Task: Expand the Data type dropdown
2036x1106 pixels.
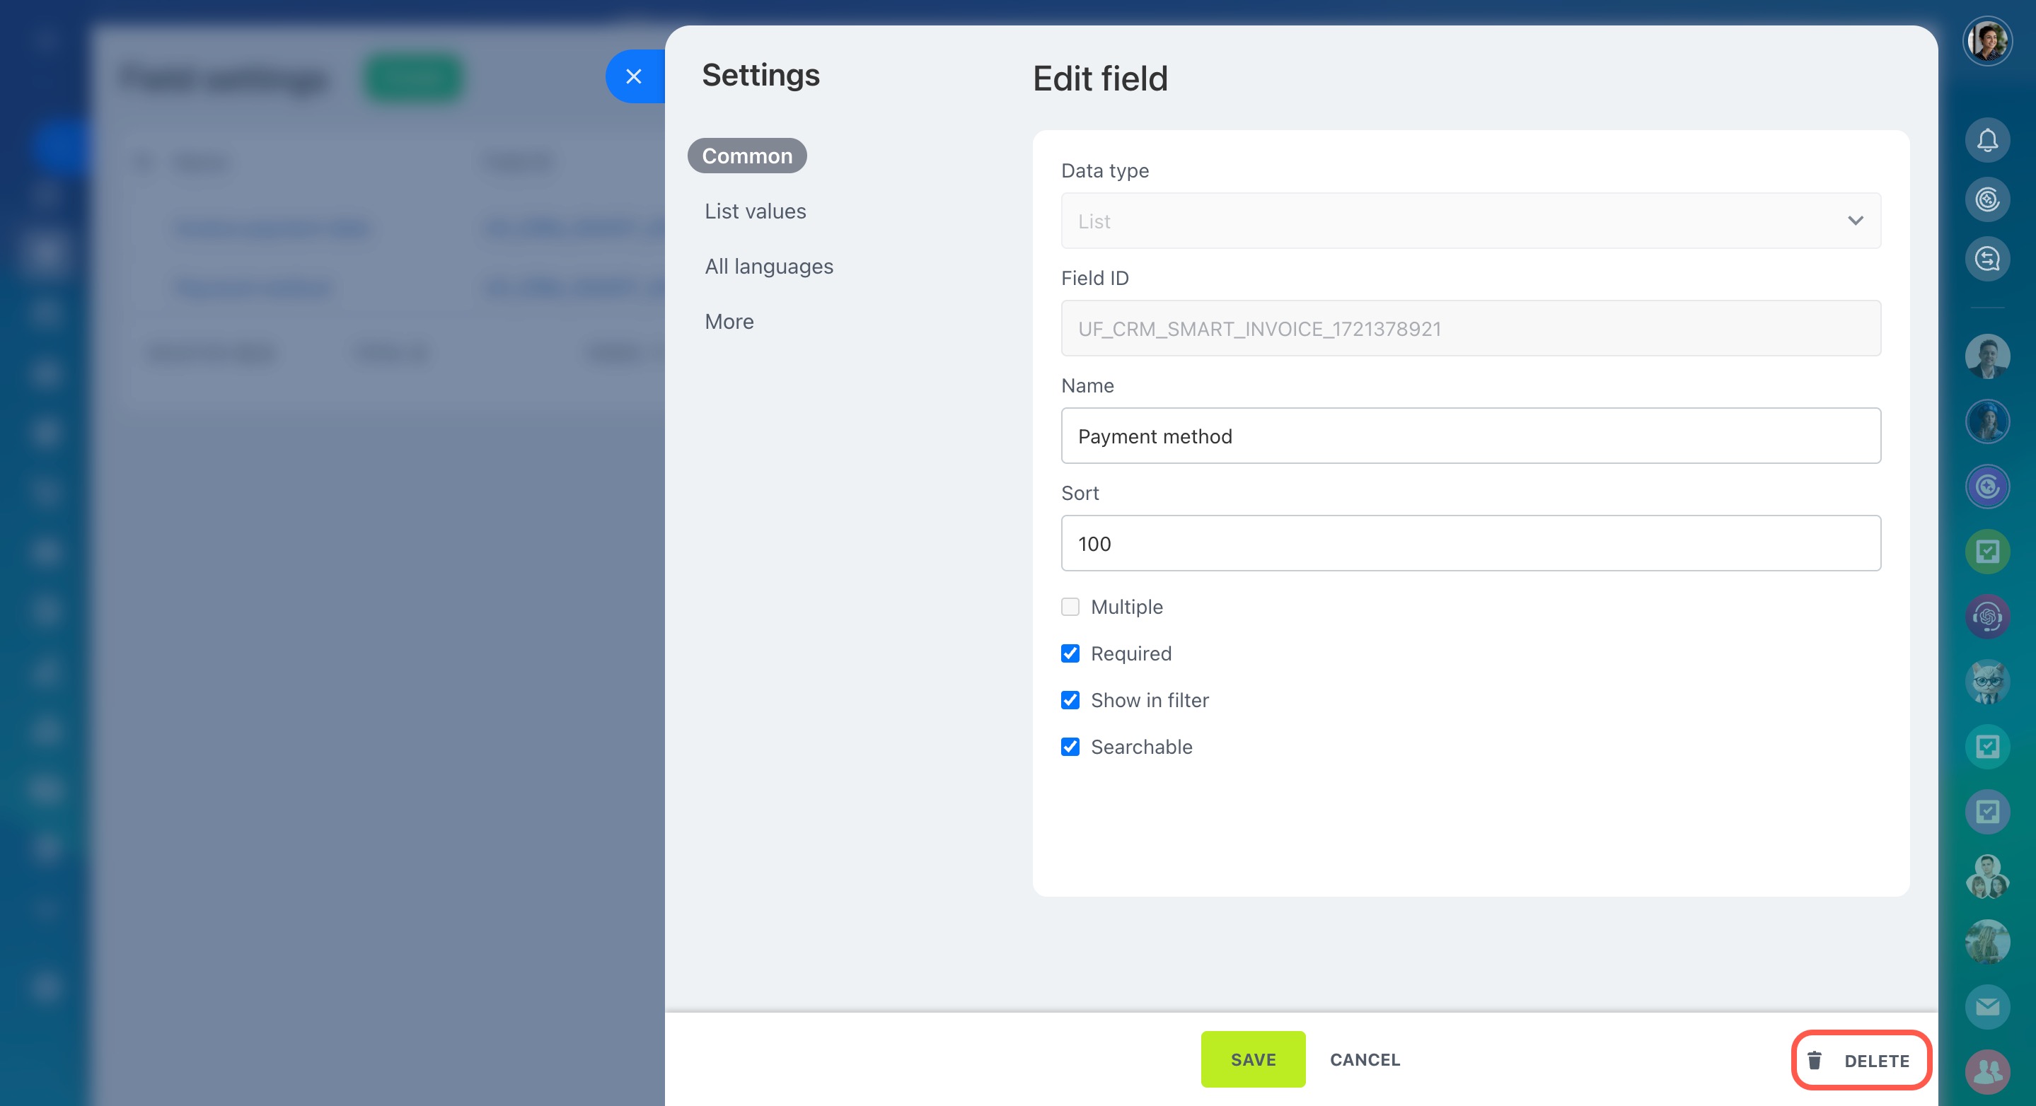Action: pyautogui.click(x=1470, y=221)
